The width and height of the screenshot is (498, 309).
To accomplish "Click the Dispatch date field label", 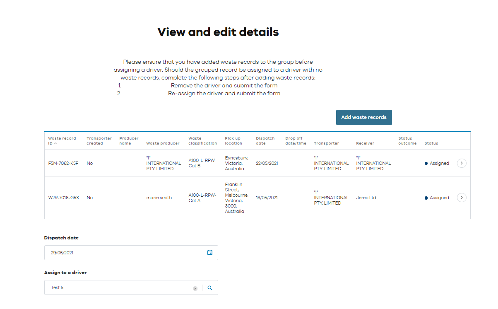I will coord(61,238).
